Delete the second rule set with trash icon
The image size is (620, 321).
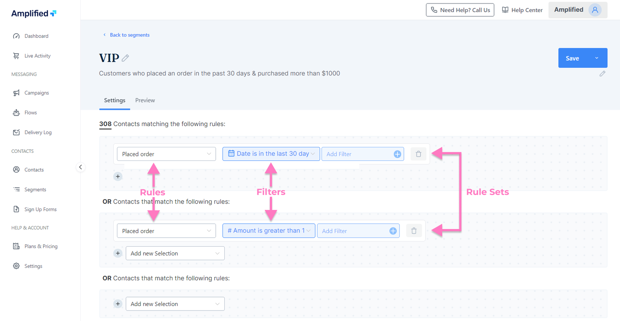(x=414, y=231)
